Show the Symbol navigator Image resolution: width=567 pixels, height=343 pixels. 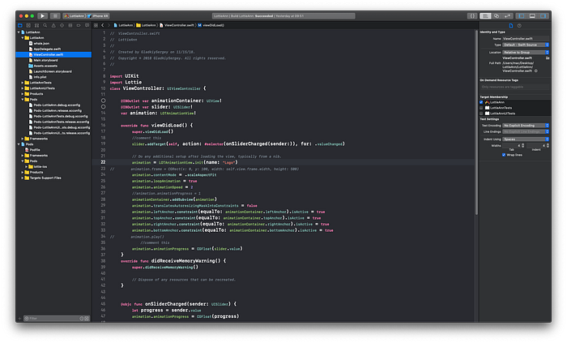pyautogui.click(x=36, y=25)
